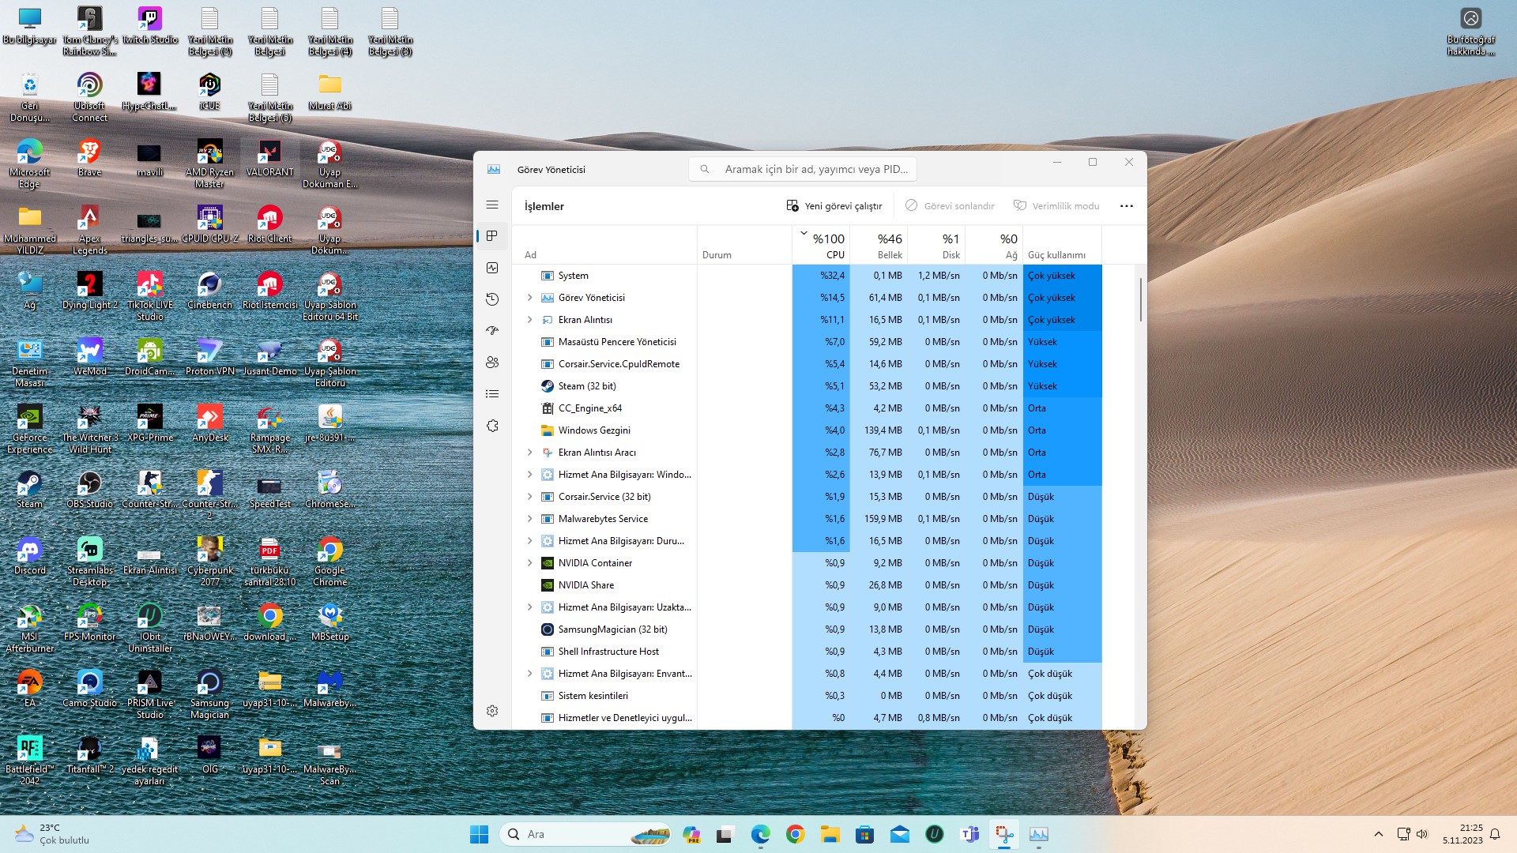Image resolution: width=1517 pixels, height=853 pixels.
Task: Expand the Görev Yöneticisi process row
Action: tap(530, 298)
